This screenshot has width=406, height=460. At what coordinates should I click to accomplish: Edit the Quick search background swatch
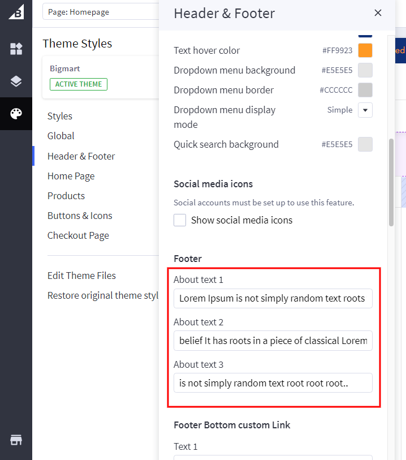point(365,144)
